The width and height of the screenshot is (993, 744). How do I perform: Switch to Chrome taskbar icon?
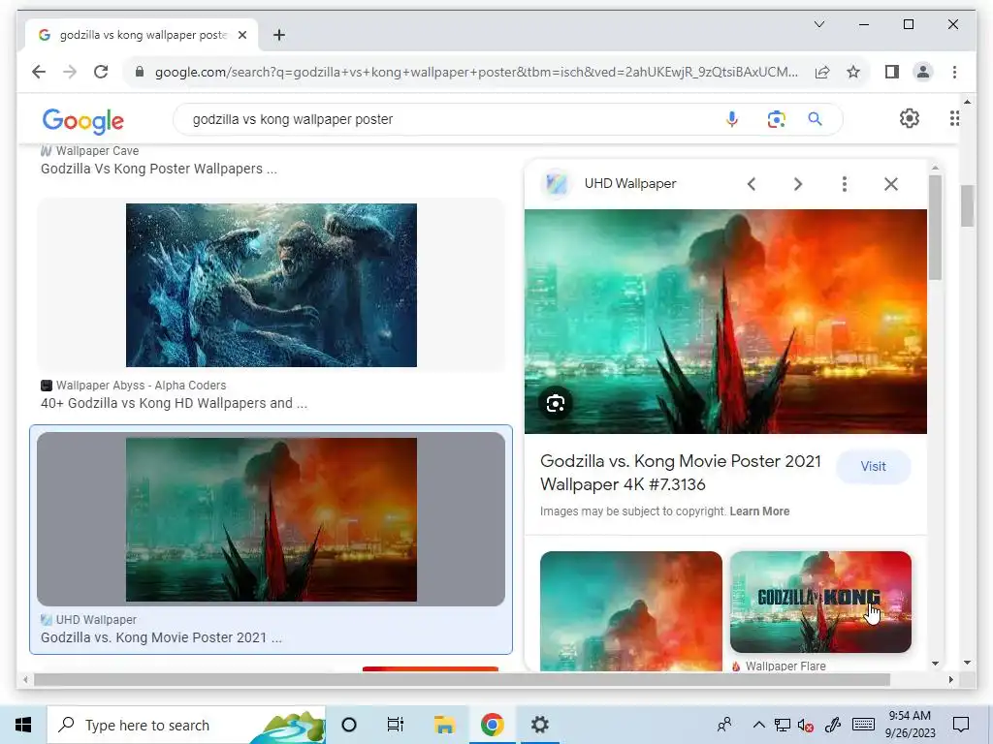[492, 725]
